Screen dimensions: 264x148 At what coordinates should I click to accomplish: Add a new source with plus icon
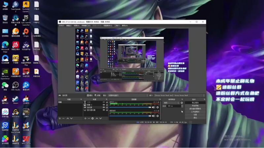pos(85,118)
